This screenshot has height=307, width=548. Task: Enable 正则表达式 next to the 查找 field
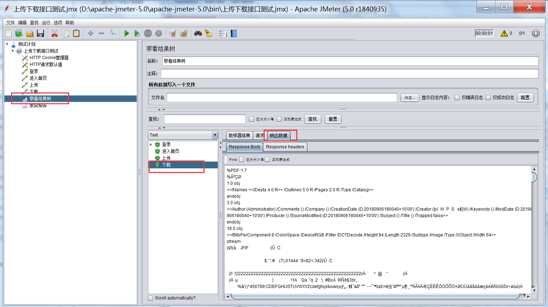(x=279, y=119)
